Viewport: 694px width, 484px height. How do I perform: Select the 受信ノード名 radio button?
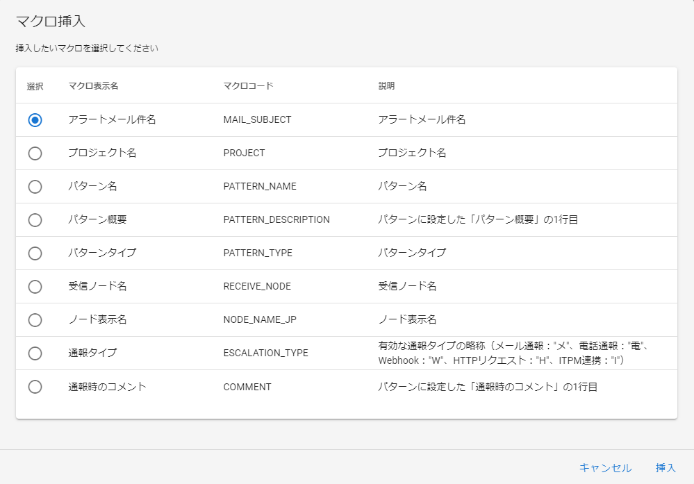click(x=35, y=286)
